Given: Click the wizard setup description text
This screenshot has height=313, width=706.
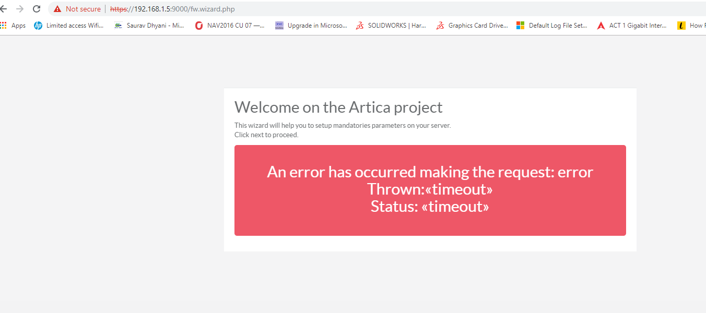Looking at the screenshot, I should click(343, 125).
